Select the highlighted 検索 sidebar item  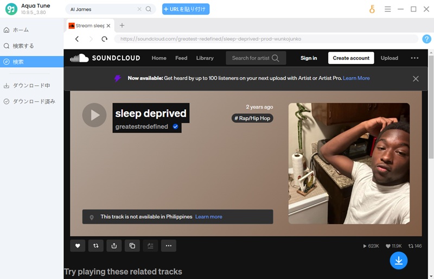coord(32,61)
